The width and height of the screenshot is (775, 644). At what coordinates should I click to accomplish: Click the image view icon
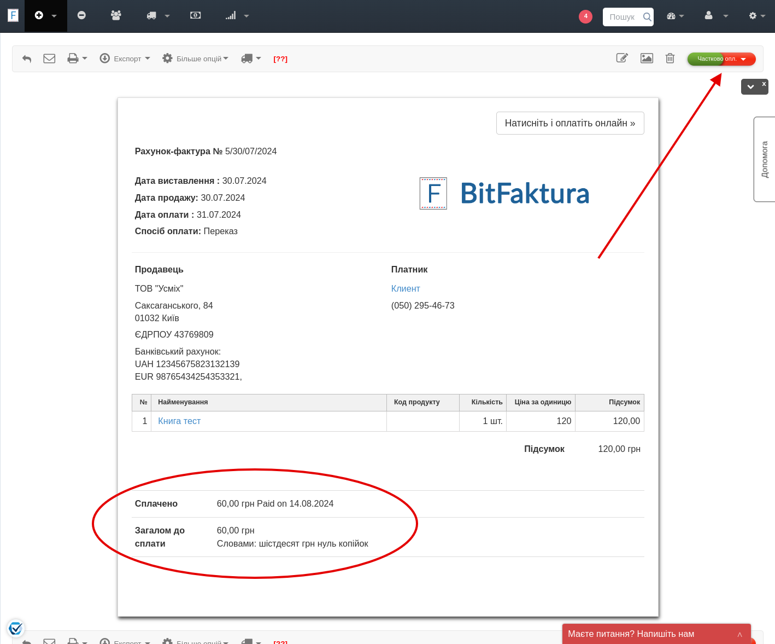click(x=647, y=58)
